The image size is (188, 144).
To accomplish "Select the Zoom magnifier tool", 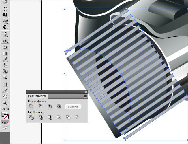I will [x=5, y=102].
